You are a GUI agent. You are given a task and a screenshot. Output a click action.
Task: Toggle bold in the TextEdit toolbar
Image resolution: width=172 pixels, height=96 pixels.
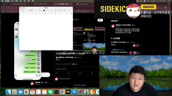point(49,10)
